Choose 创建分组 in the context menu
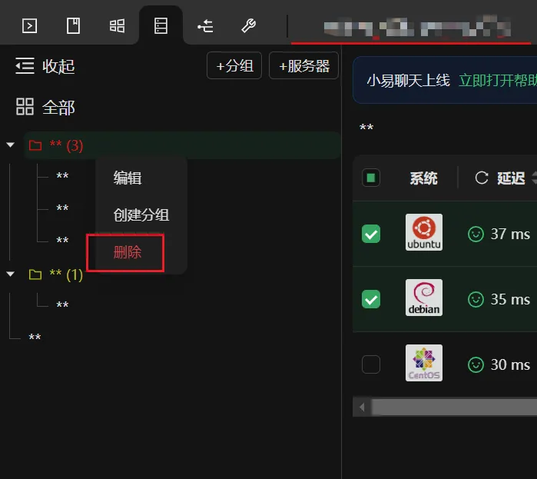 141,215
